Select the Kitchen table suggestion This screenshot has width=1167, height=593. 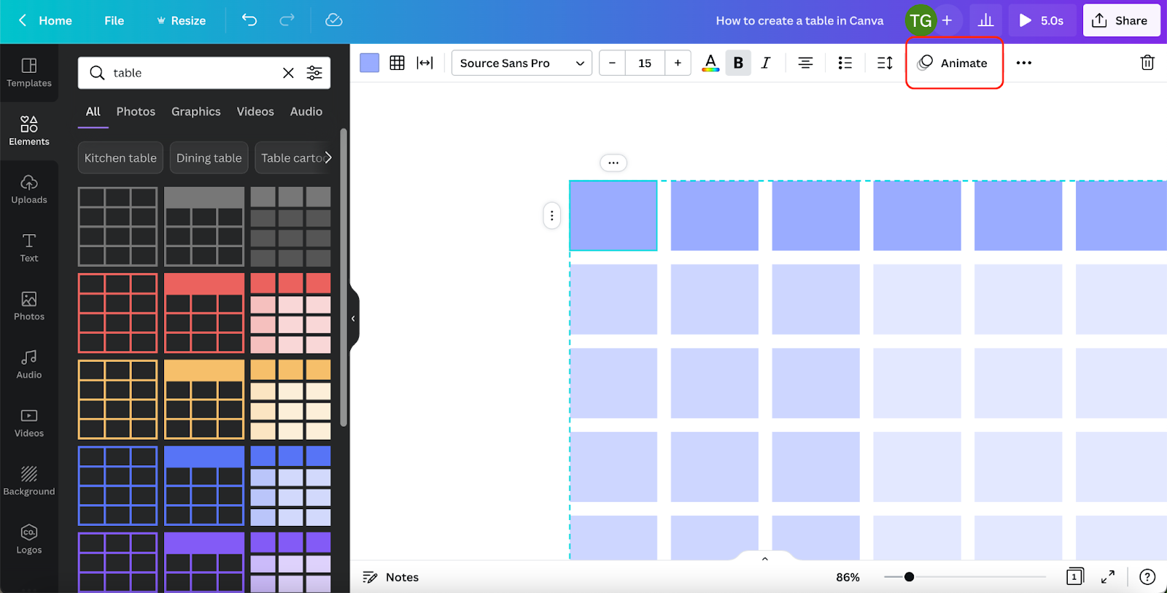120,158
